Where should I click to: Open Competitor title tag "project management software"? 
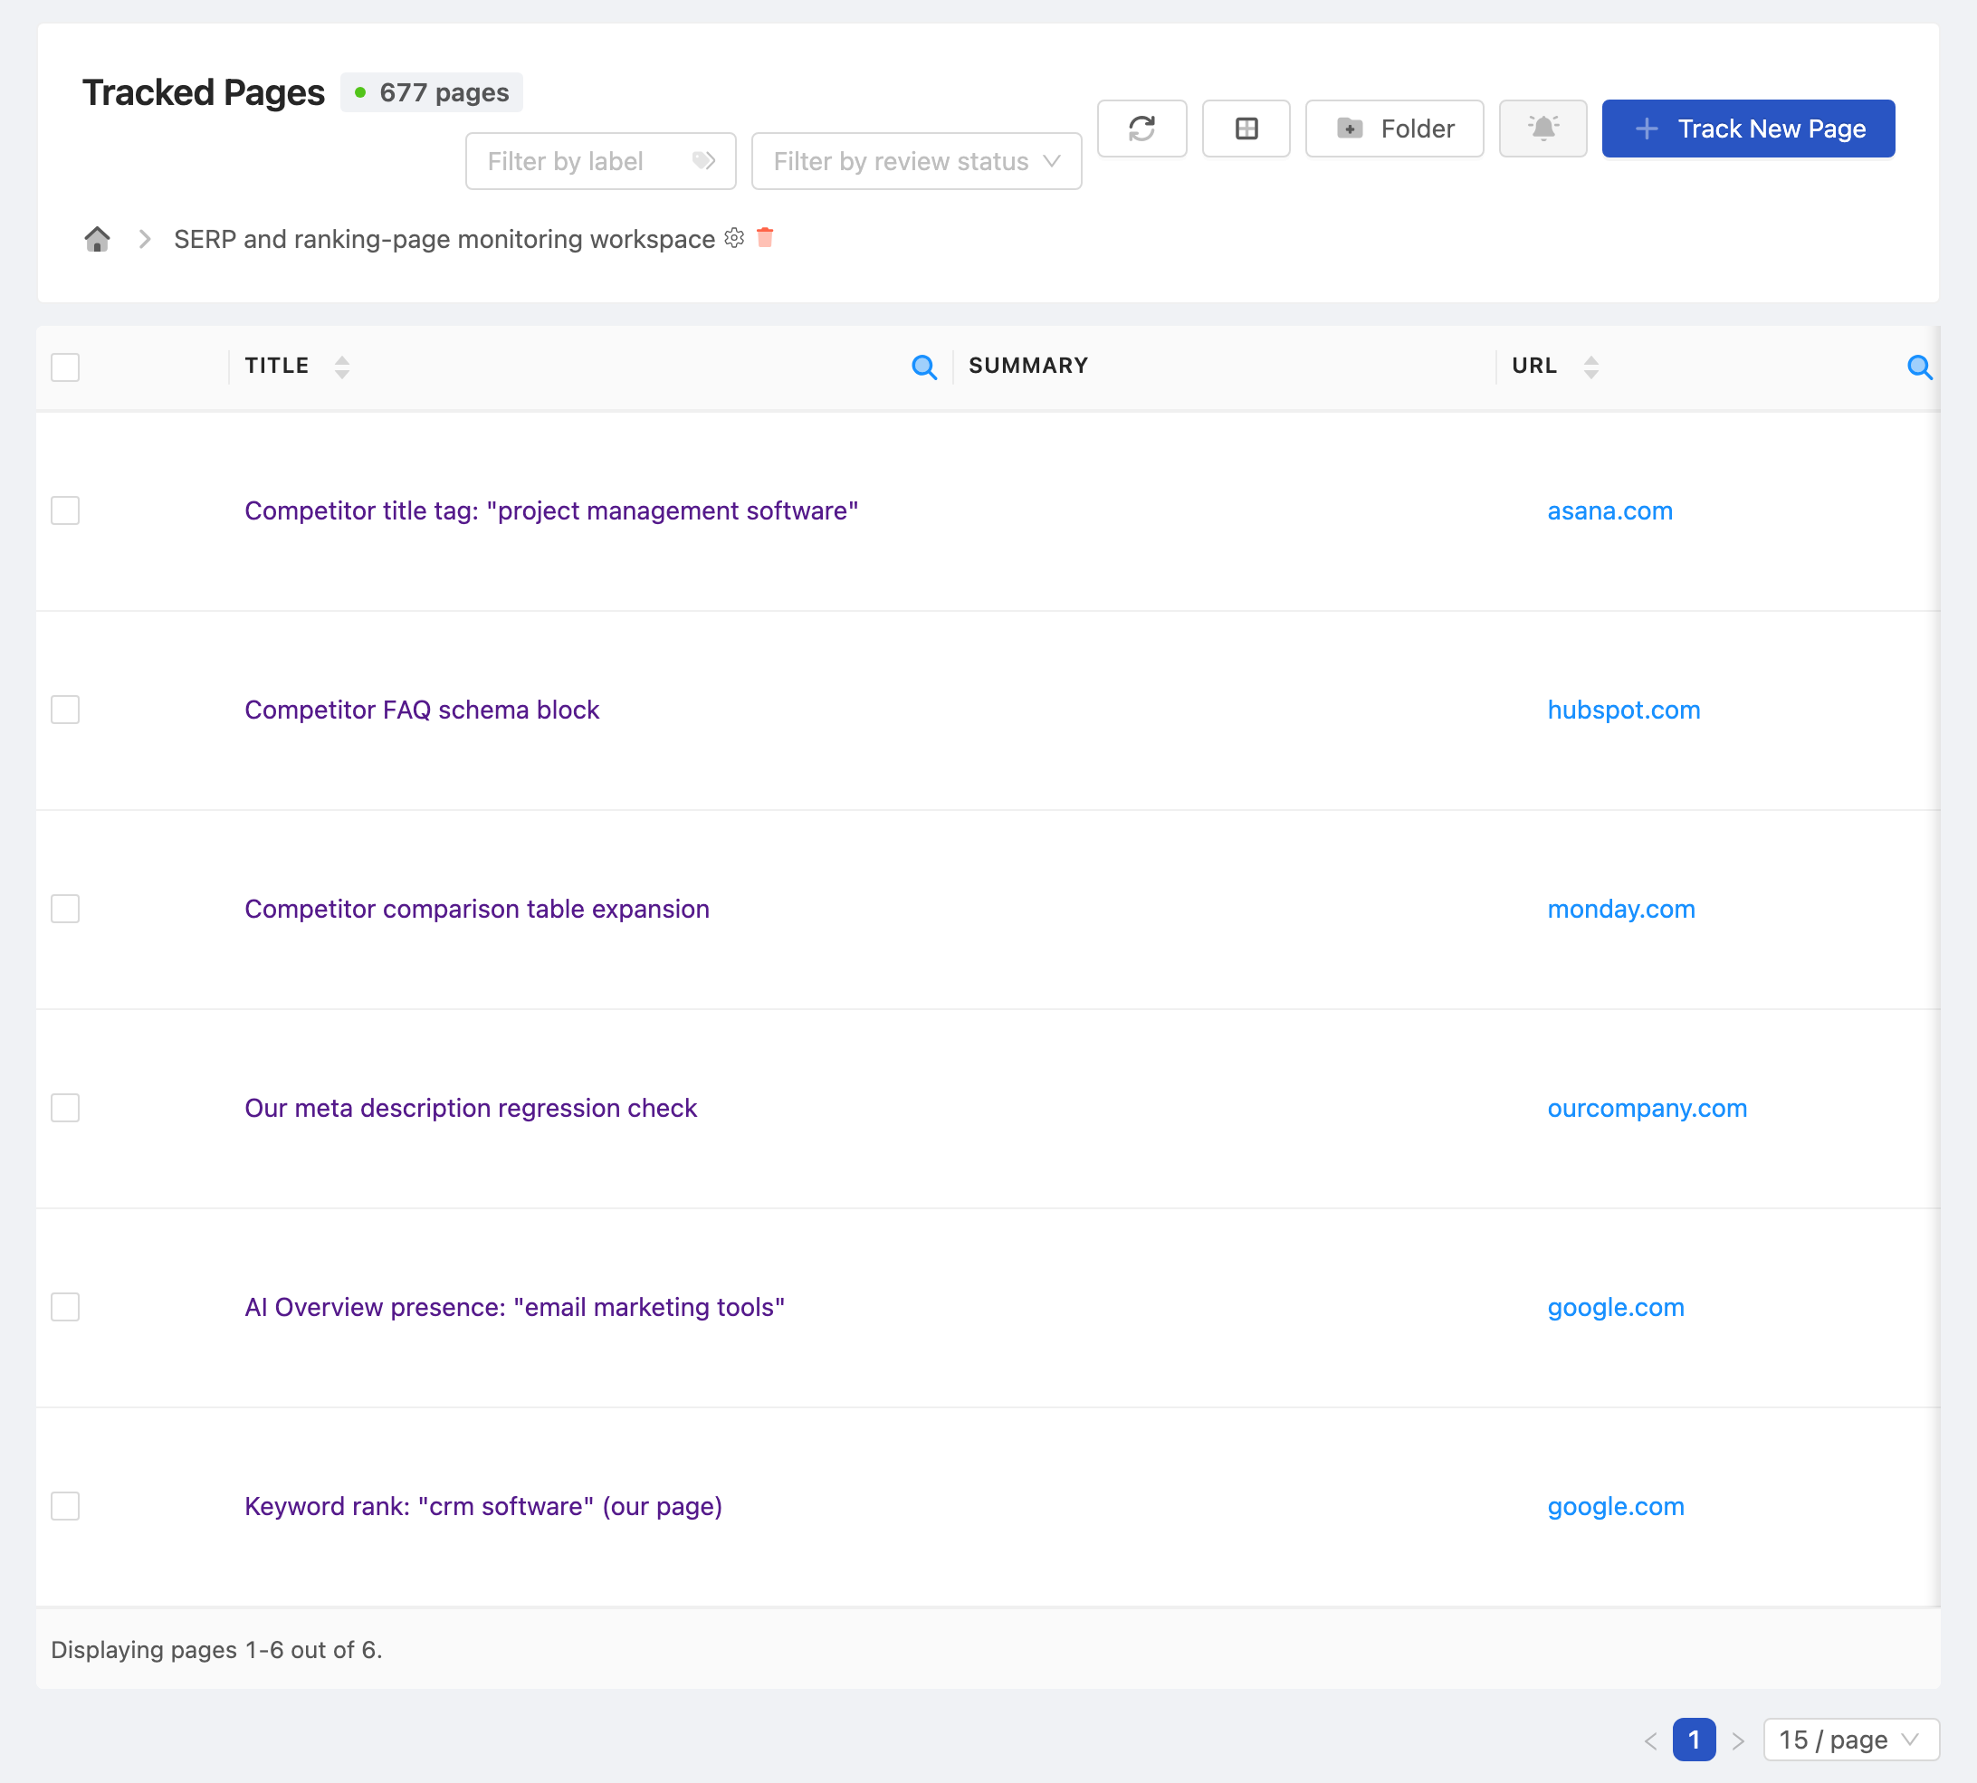click(551, 510)
